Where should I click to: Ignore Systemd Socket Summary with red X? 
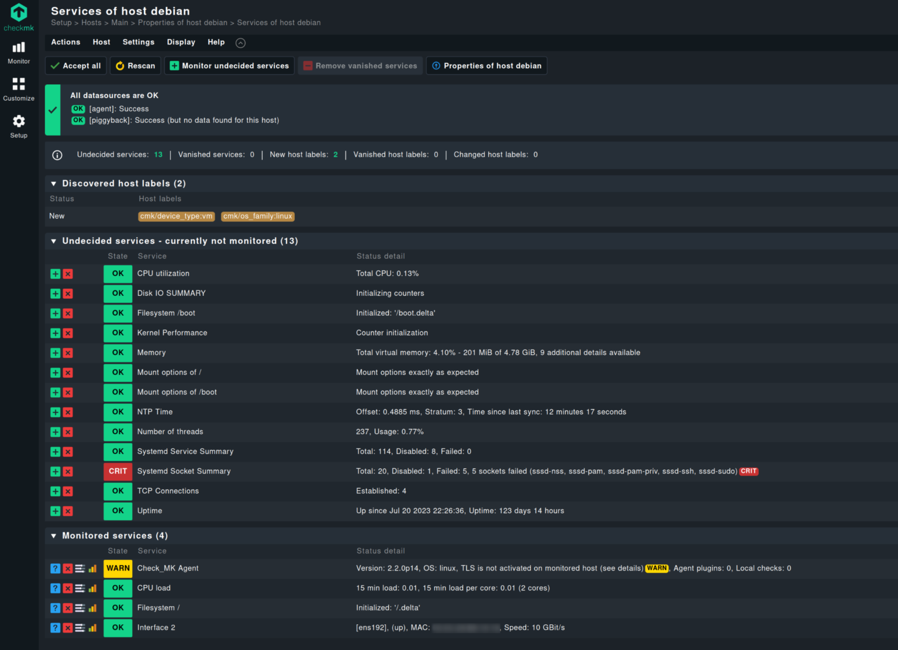[x=68, y=472]
